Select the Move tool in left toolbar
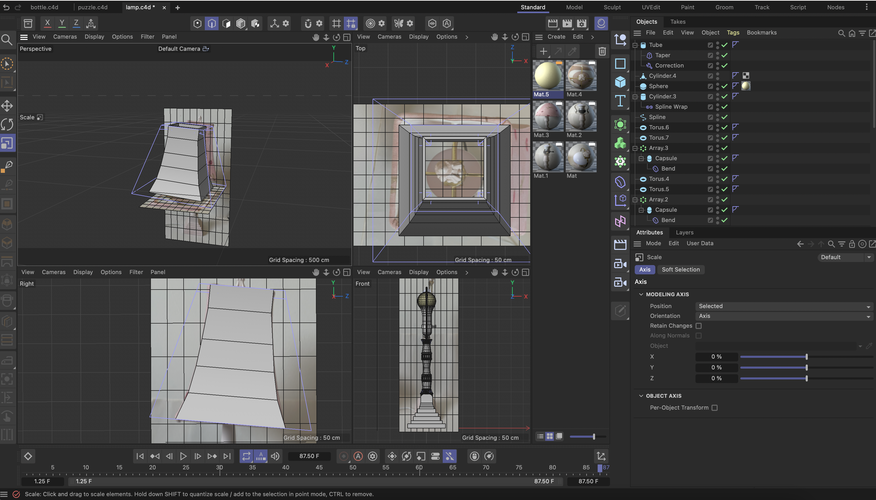 coord(7,106)
